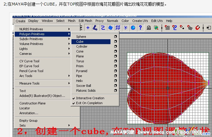212x137 pixels.
Task: Open the Pyramid option box
Action: click(x=115, y=71)
